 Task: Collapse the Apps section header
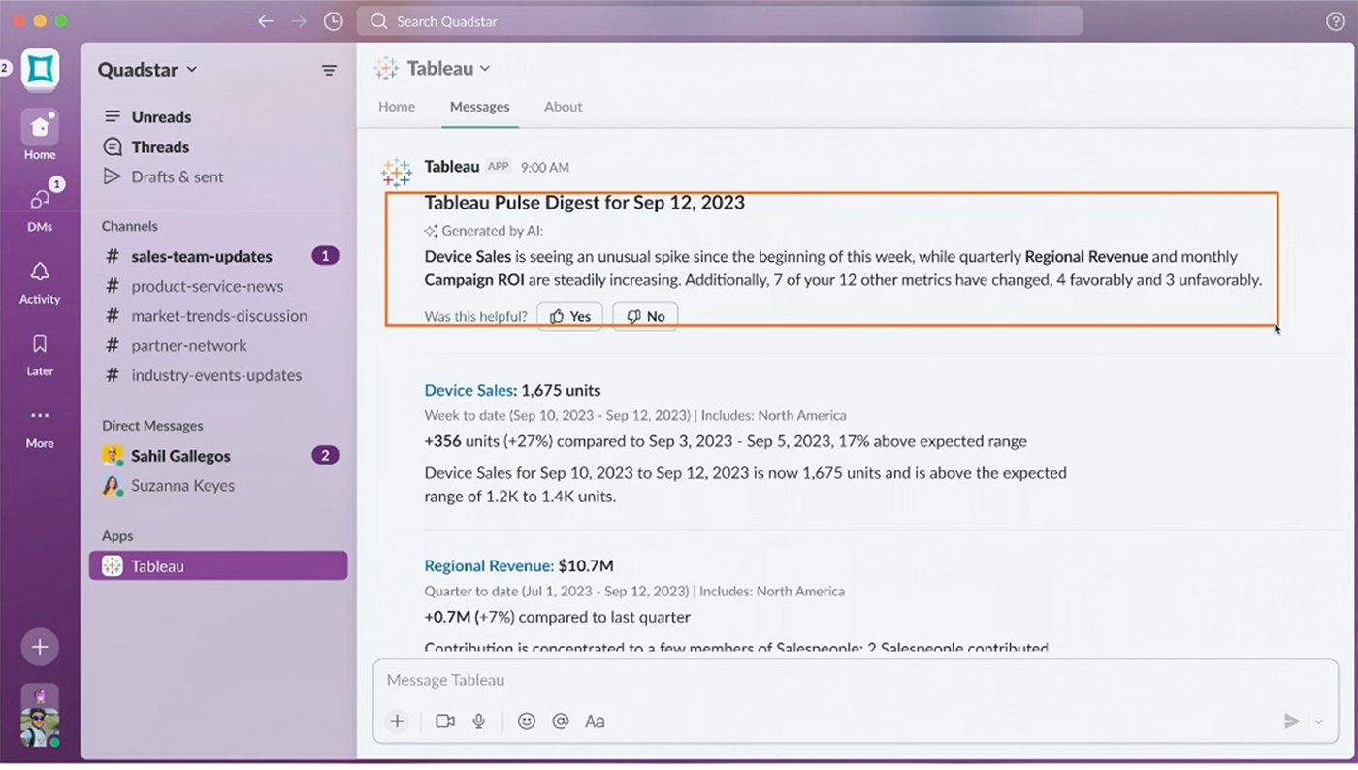117,536
